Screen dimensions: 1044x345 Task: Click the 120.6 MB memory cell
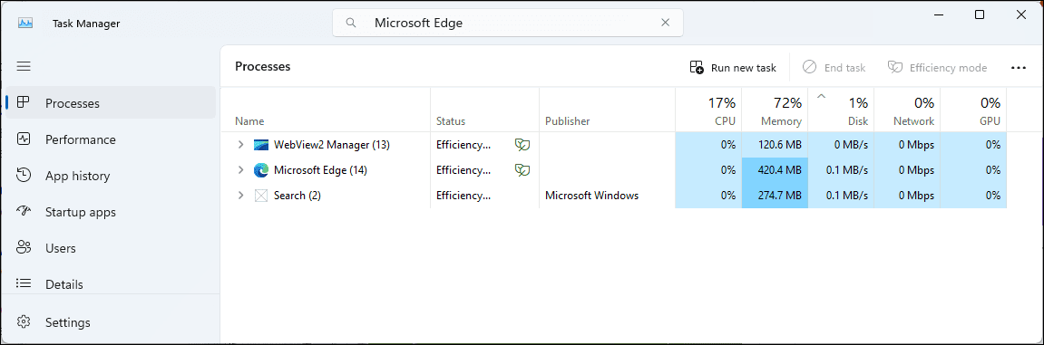(x=775, y=144)
